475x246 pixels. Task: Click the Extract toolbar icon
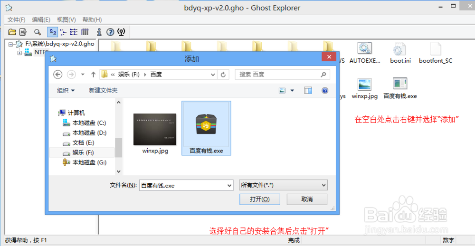tap(23, 32)
